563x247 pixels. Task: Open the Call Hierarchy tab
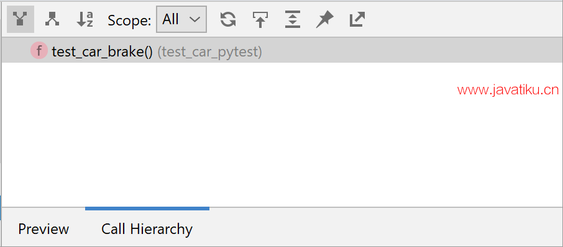click(147, 229)
